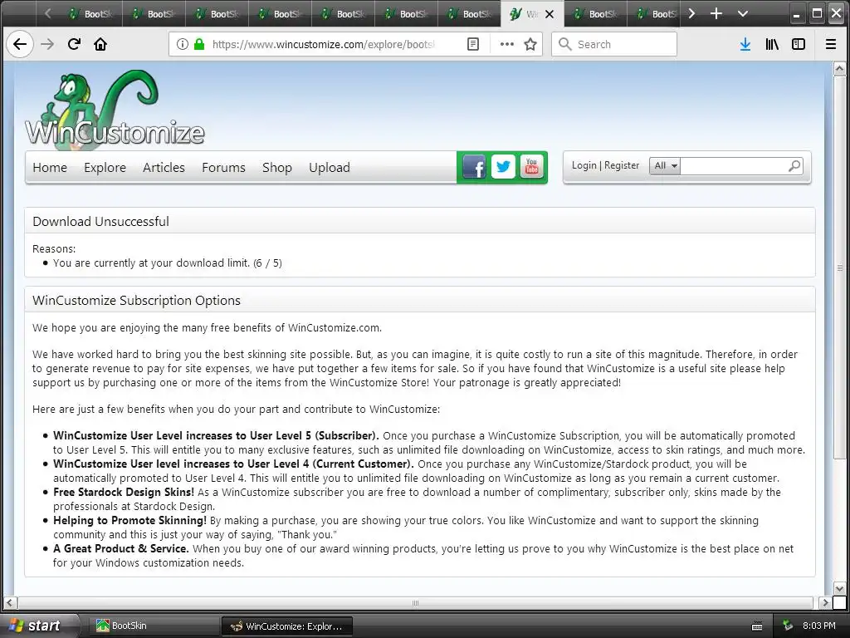
Task: Open the downloads arrow panel
Action: point(745,44)
